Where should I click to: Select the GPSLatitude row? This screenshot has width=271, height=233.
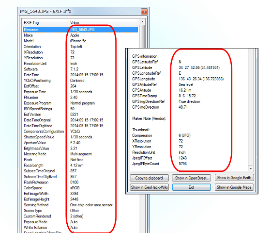(189, 67)
